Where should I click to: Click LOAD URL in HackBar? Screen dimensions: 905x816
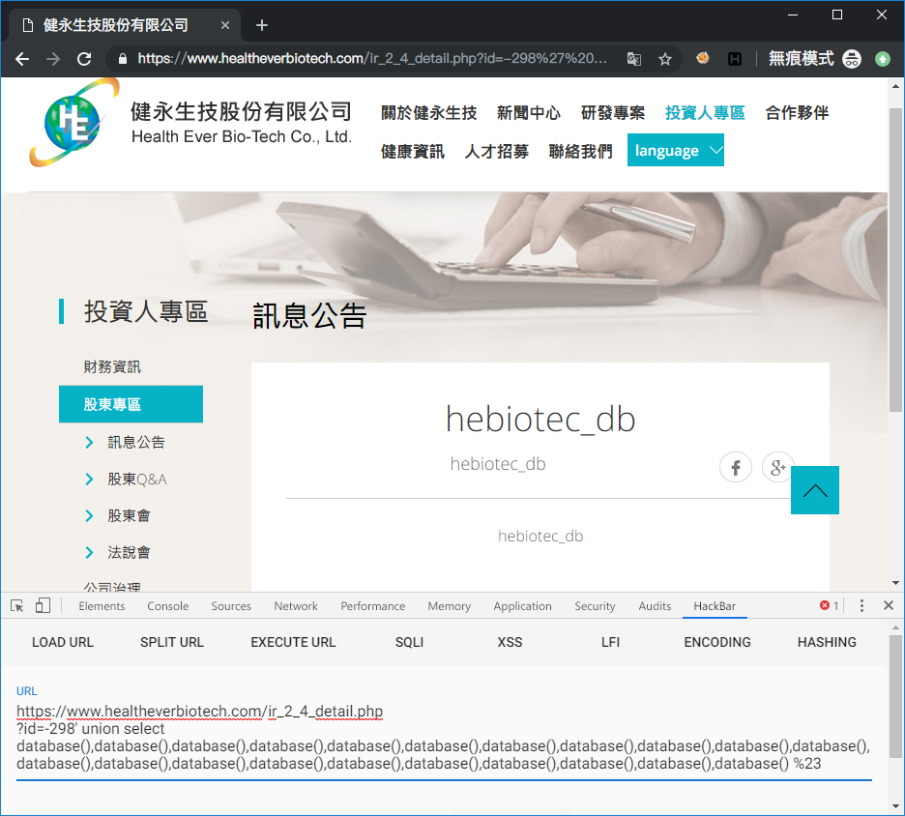pos(62,642)
